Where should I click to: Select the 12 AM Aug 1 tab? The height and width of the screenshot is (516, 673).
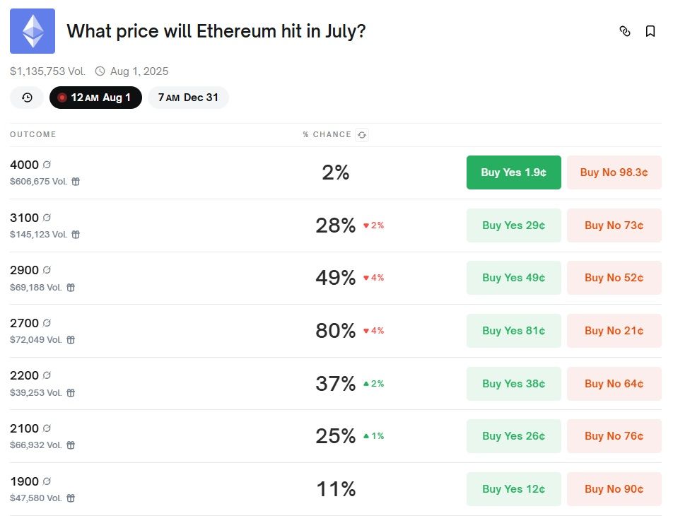click(95, 98)
